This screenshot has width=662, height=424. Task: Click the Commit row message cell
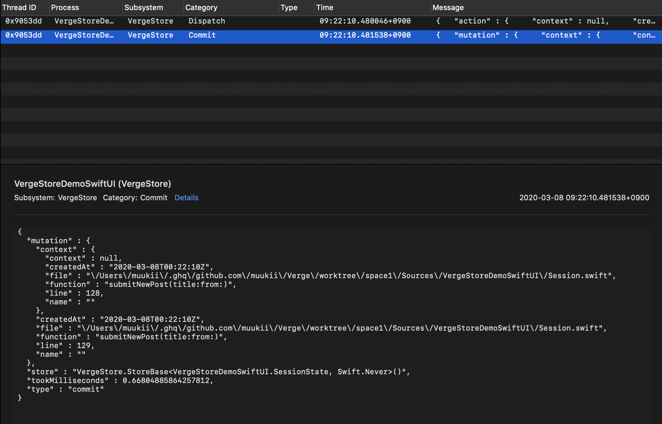pyautogui.click(x=545, y=35)
